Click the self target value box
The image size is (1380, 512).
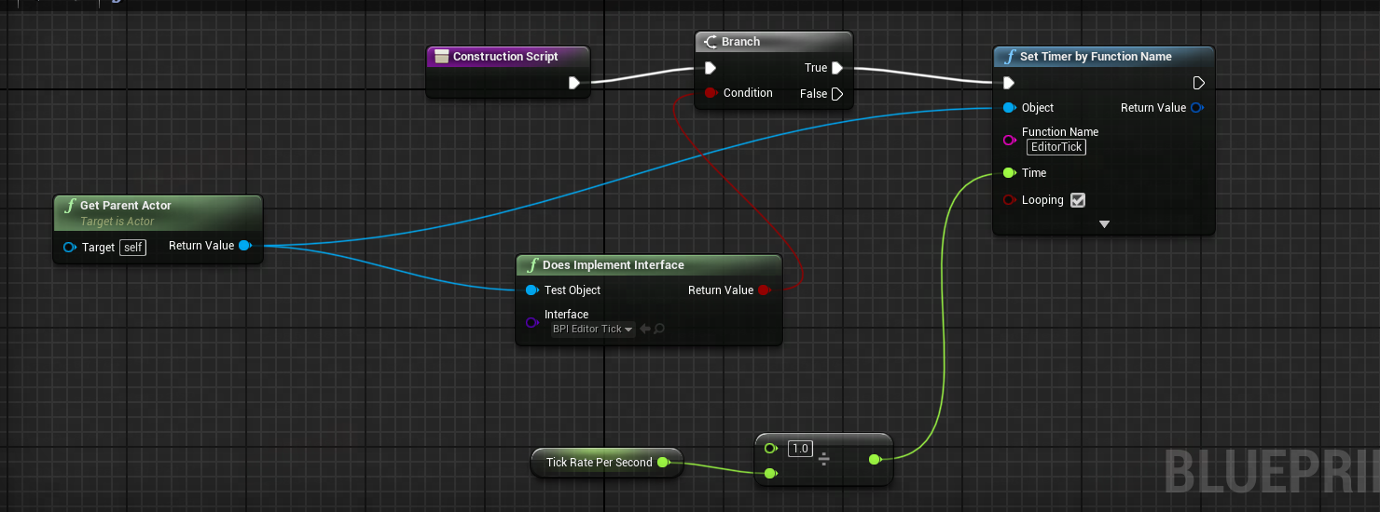pos(133,248)
